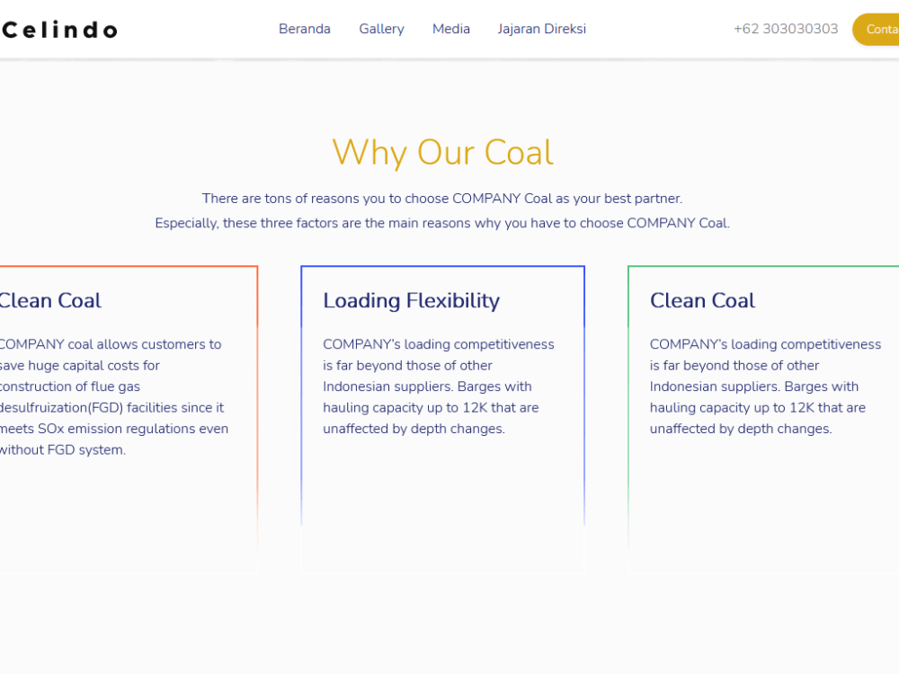Open Jajaran Direksi page
This screenshot has height=674, width=899.
(x=542, y=29)
